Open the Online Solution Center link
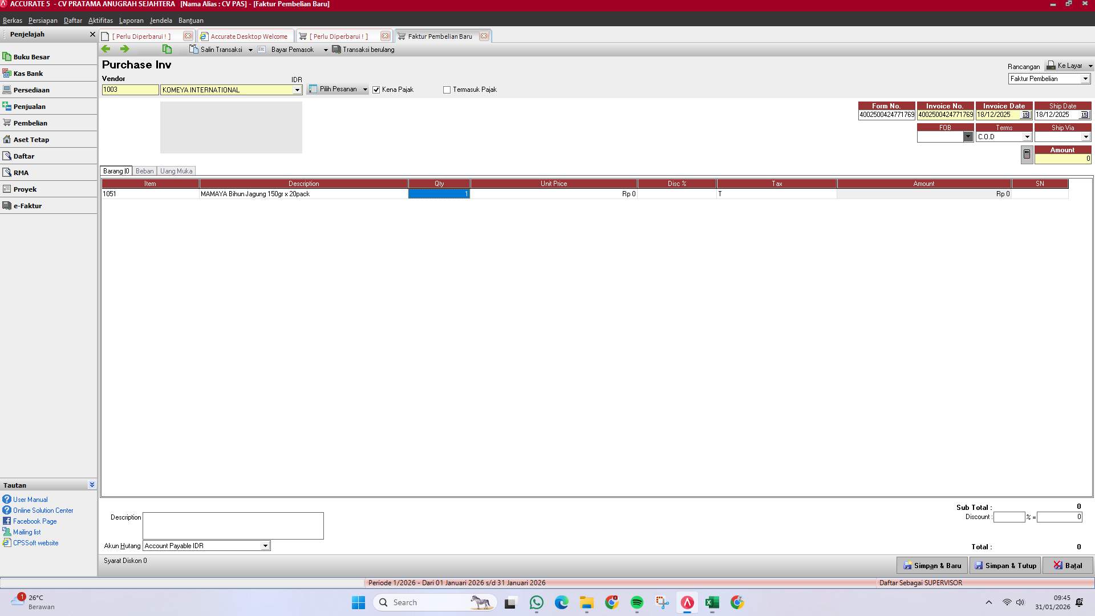This screenshot has width=1095, height=616. (x=43, y=510)
